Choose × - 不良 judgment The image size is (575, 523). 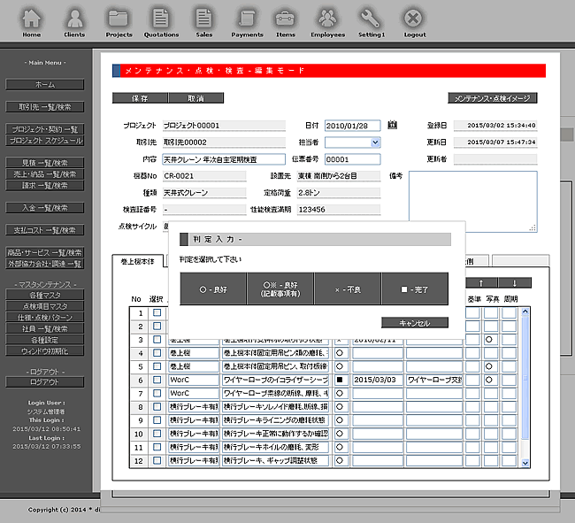348,289
